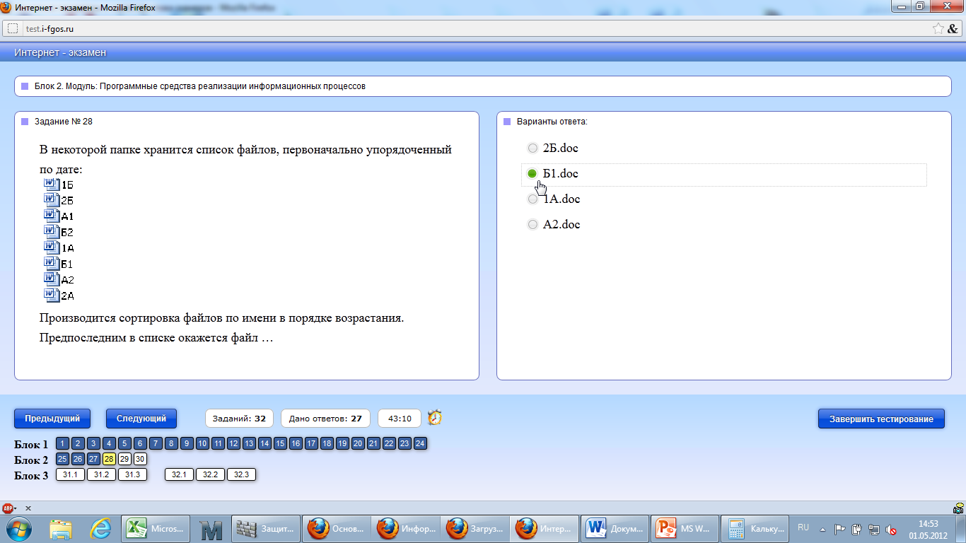
Task: Show hidden tray icons arrow
Action: pos(822,529)
